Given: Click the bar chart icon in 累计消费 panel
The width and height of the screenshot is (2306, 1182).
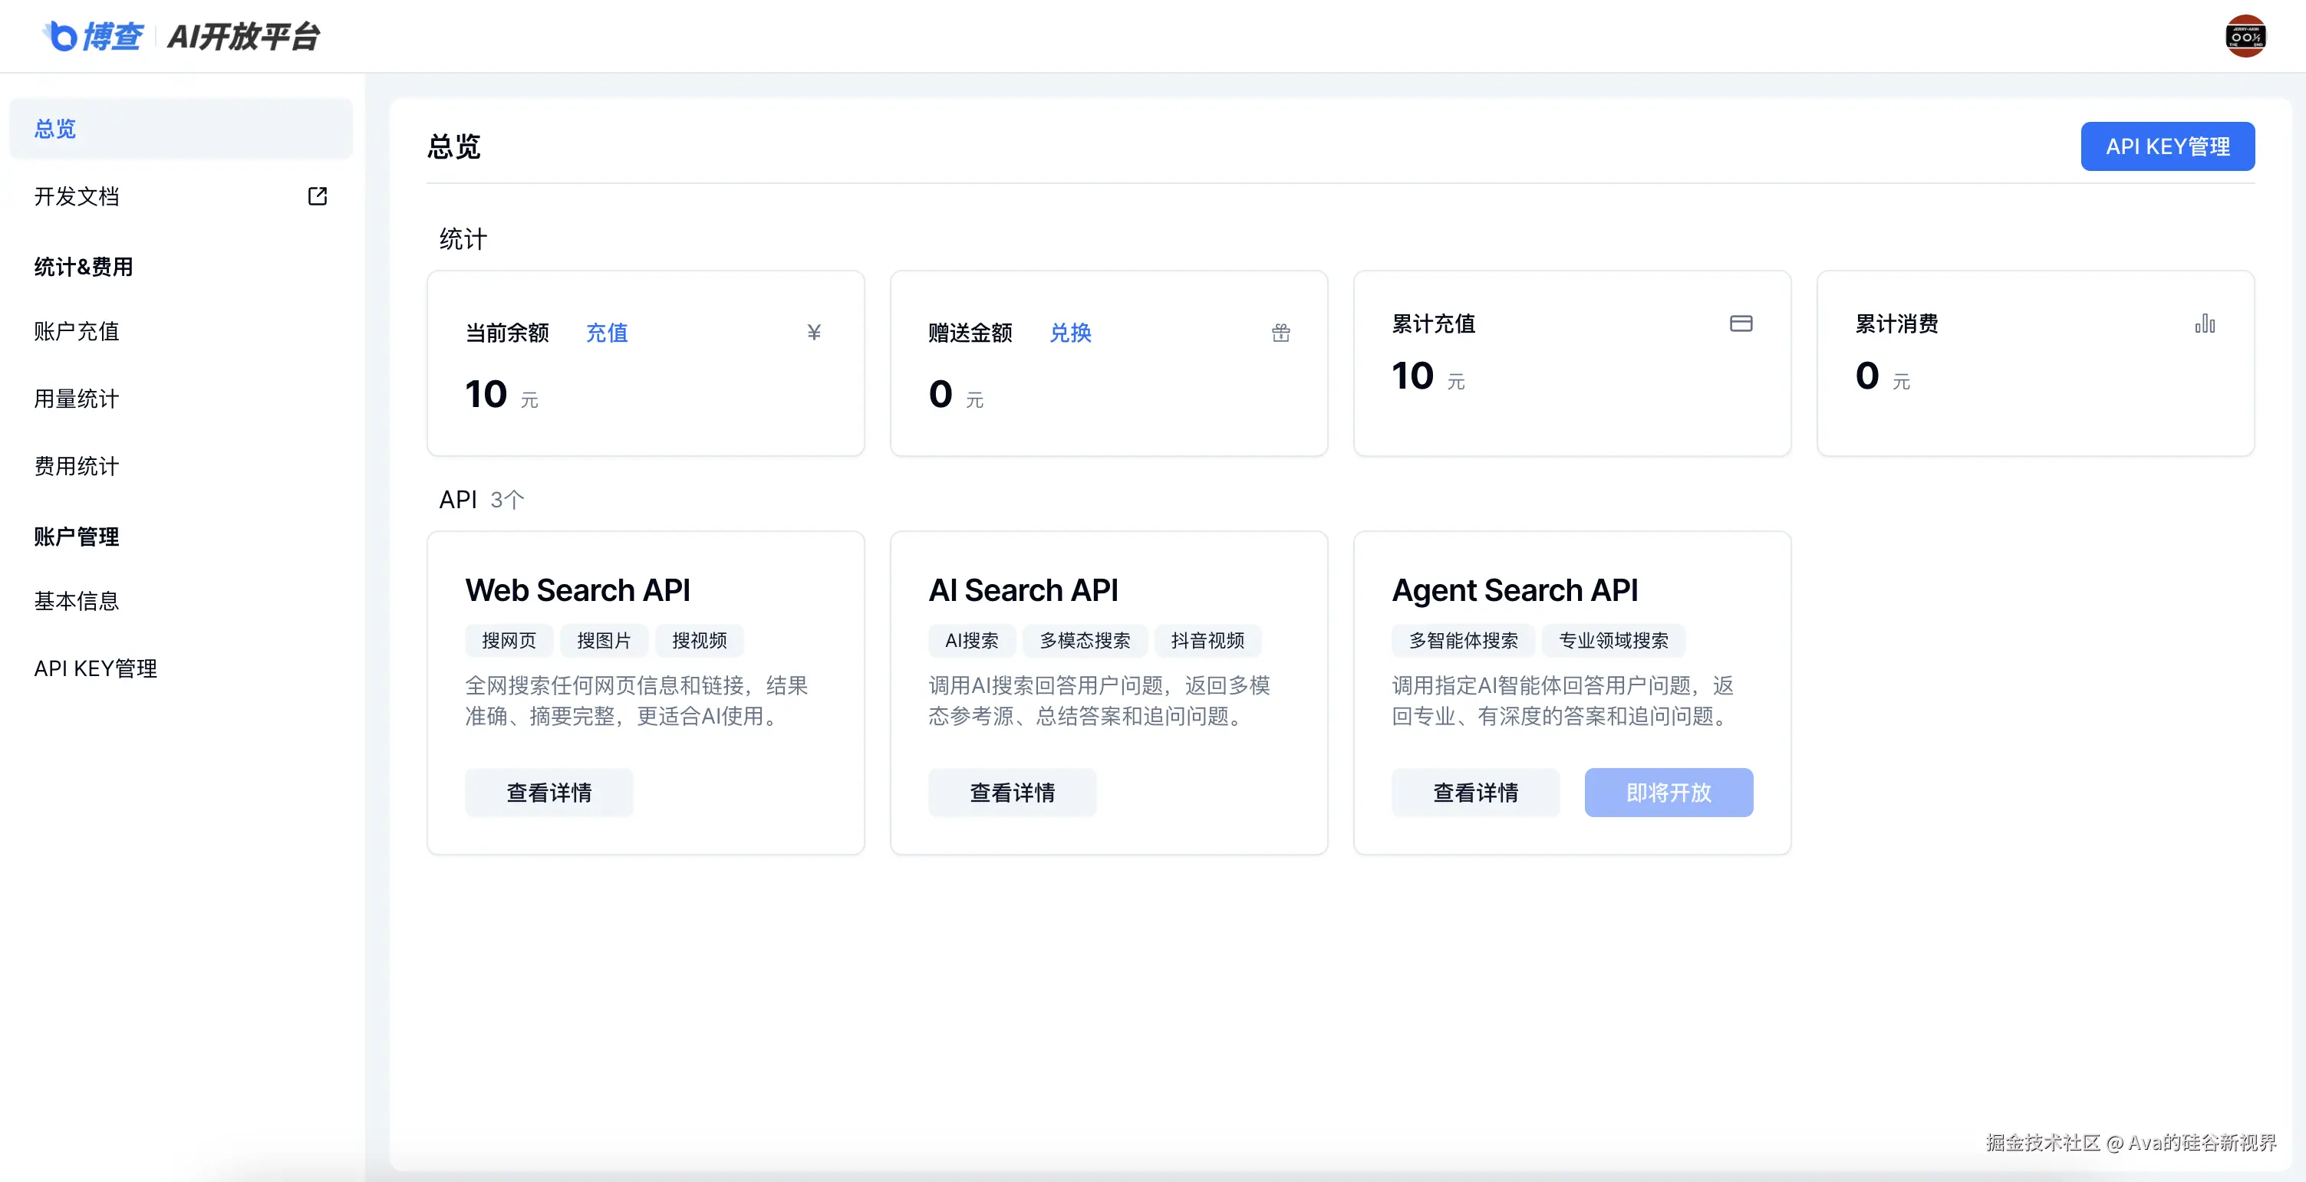Looking at the screenshot, I should tap(2204, 324).
